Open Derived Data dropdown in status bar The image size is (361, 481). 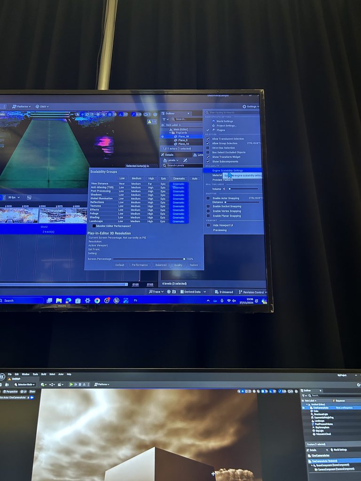tap(193, 292)
